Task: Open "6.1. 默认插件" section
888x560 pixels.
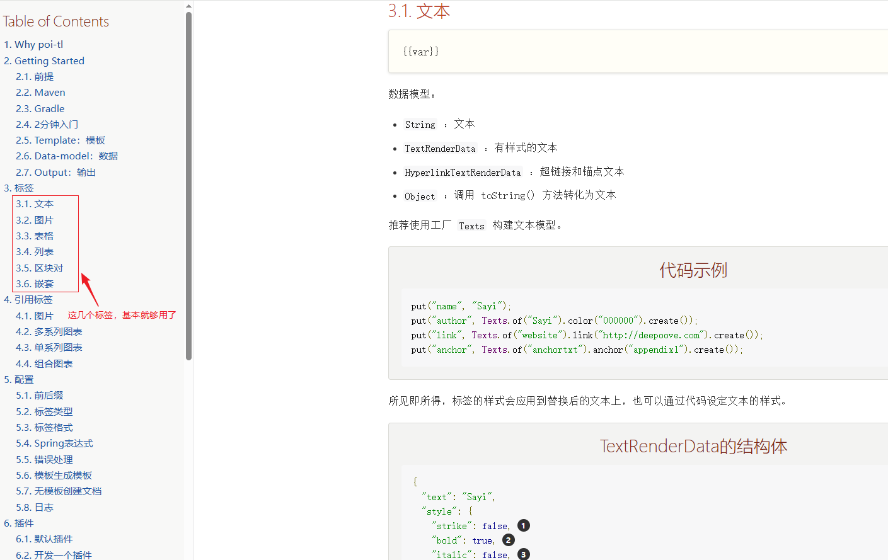Action: click(44, 539)
